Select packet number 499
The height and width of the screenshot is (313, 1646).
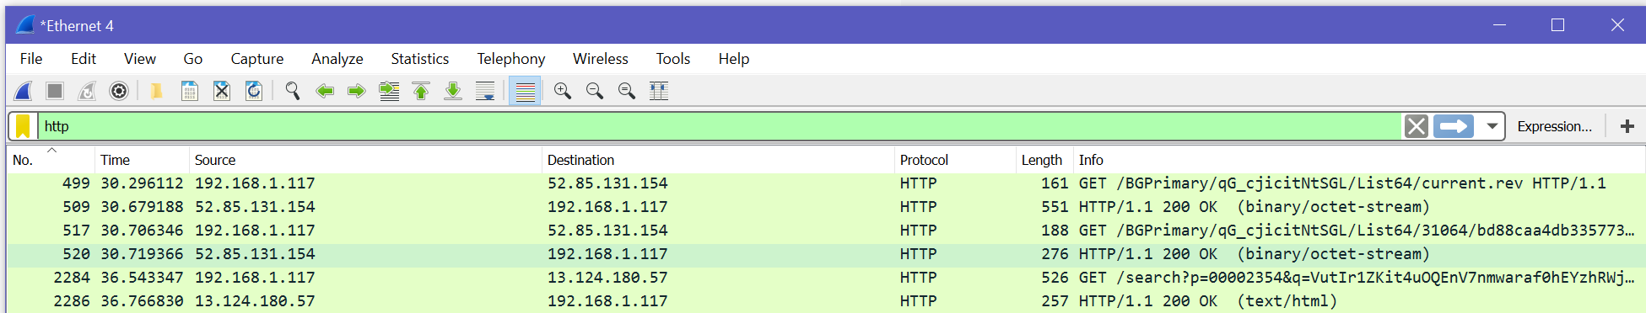click(x=826, y=183)
